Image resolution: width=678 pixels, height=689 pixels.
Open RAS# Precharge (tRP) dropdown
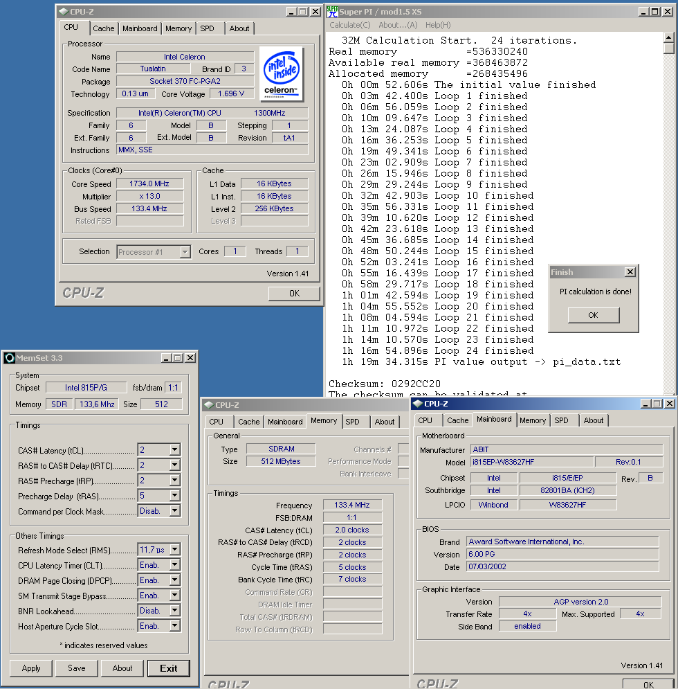pos(175,481)
